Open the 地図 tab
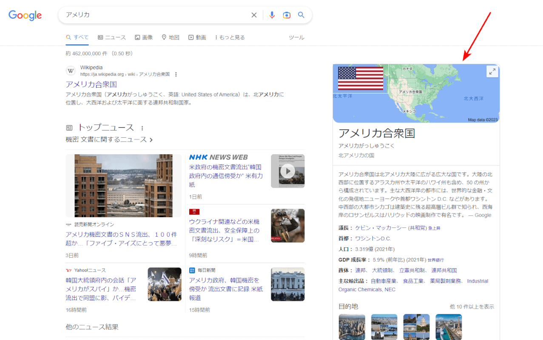This screenshot has height=340, width=543. tap(171, 37)
